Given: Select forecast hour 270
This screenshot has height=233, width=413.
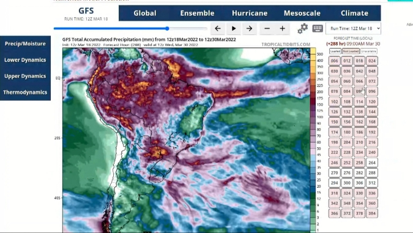Looking at the screenshot, I should [334, 173].
